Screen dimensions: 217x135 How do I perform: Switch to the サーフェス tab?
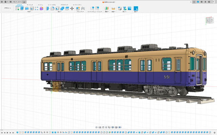(30, 5)
